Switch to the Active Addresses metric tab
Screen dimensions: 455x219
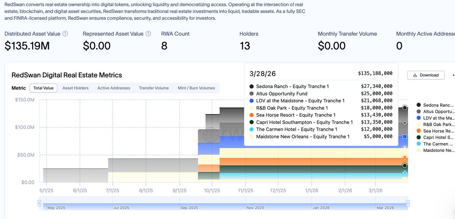pos(114,88)
